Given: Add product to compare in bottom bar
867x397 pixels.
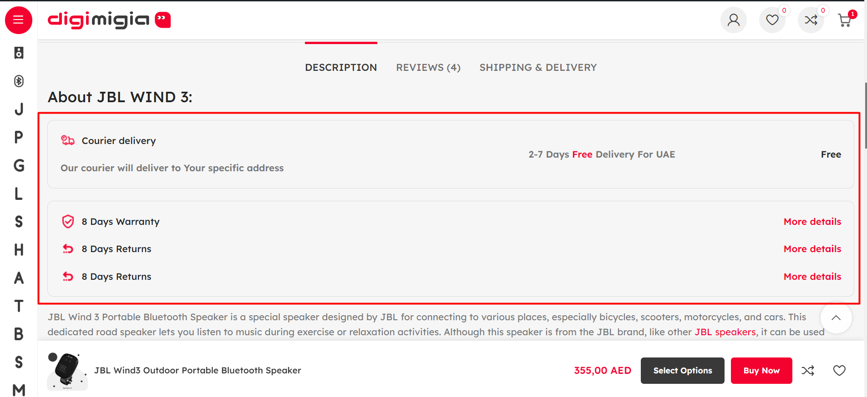Looking at the screenshot, I should pyautogui.click(x=808, y=371).
